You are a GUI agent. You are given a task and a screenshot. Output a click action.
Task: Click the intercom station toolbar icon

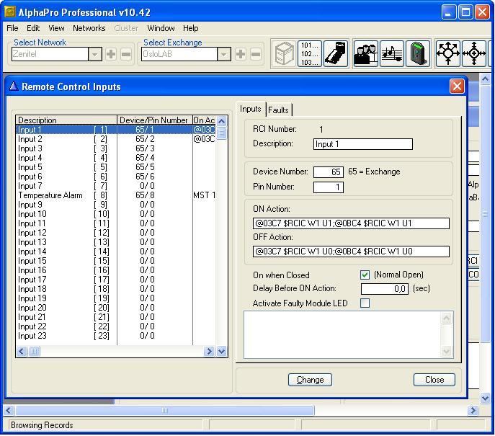[335, 54]
